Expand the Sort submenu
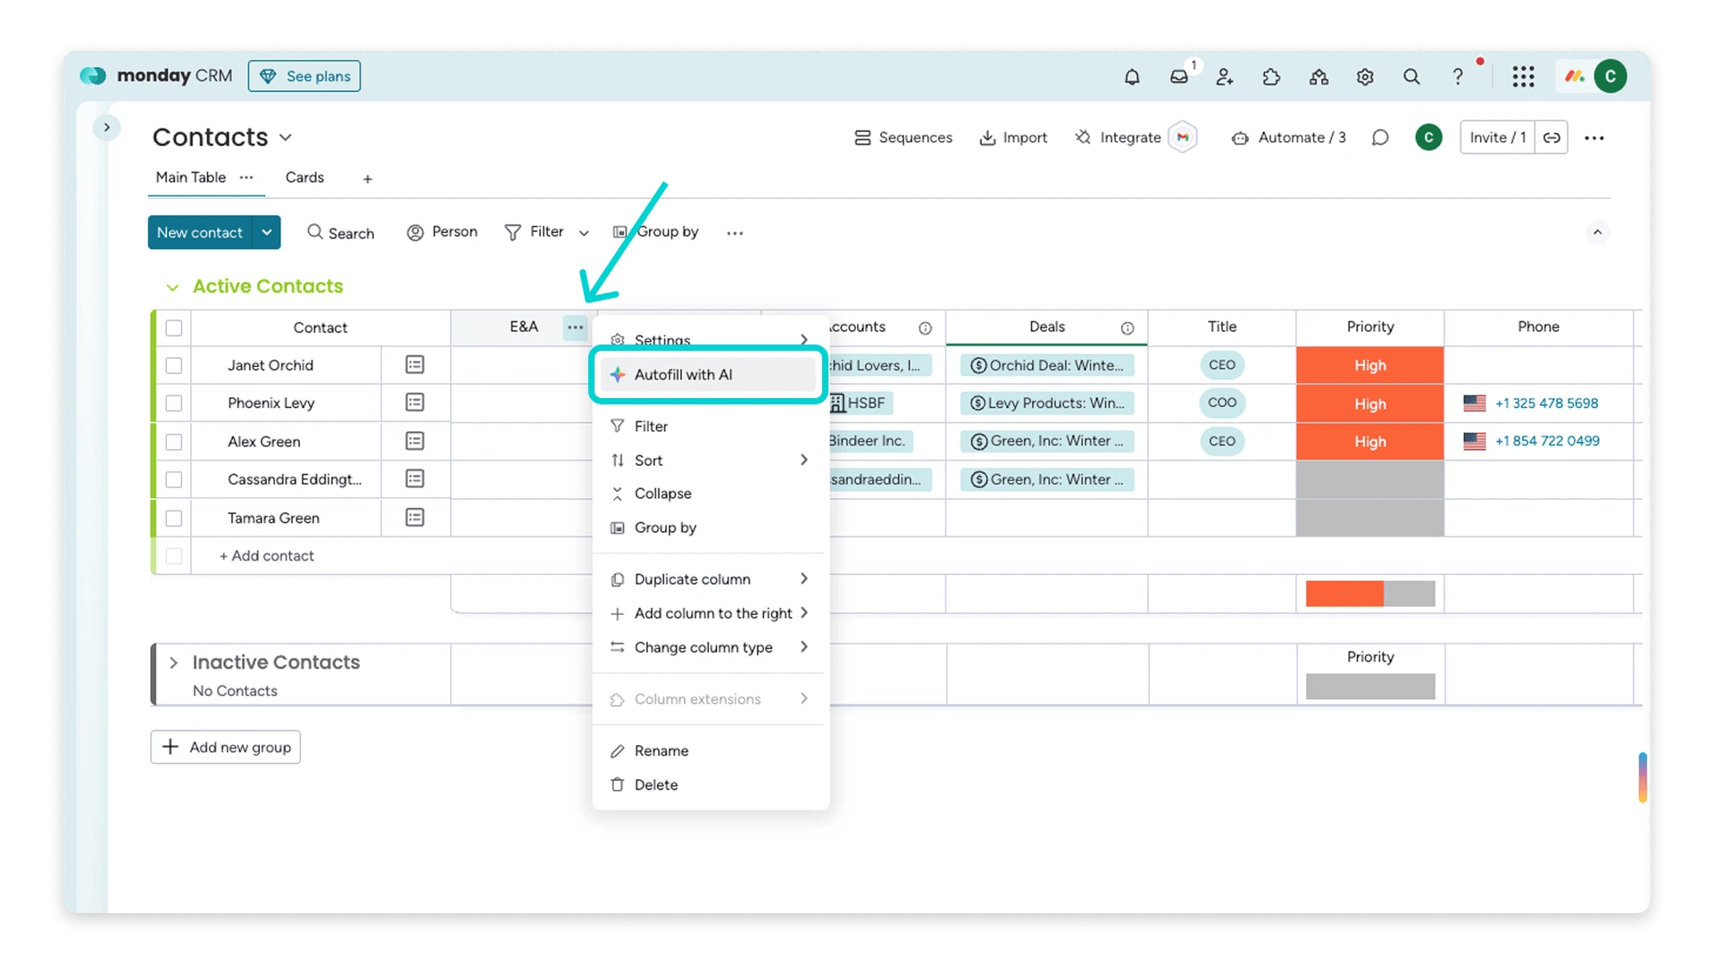The width and height of the screenshot is (1714, 964). click(x=803, y=460)
